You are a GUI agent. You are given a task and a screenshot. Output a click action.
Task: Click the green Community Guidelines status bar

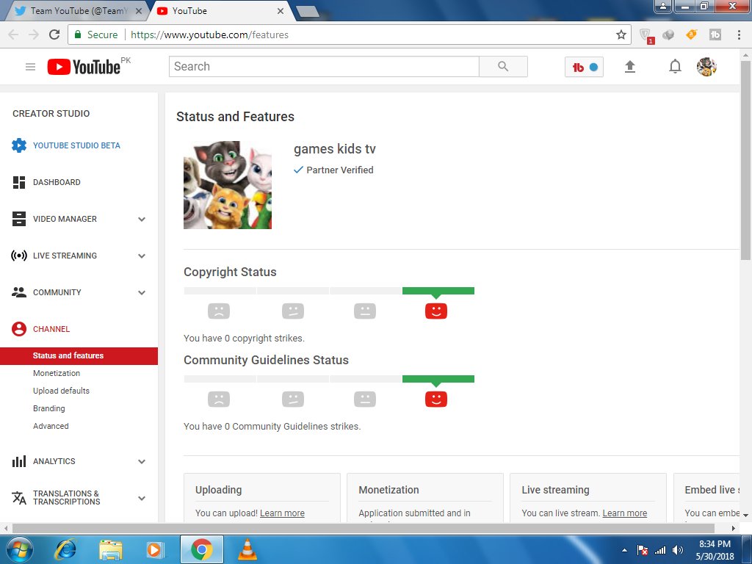click(438, 379)
